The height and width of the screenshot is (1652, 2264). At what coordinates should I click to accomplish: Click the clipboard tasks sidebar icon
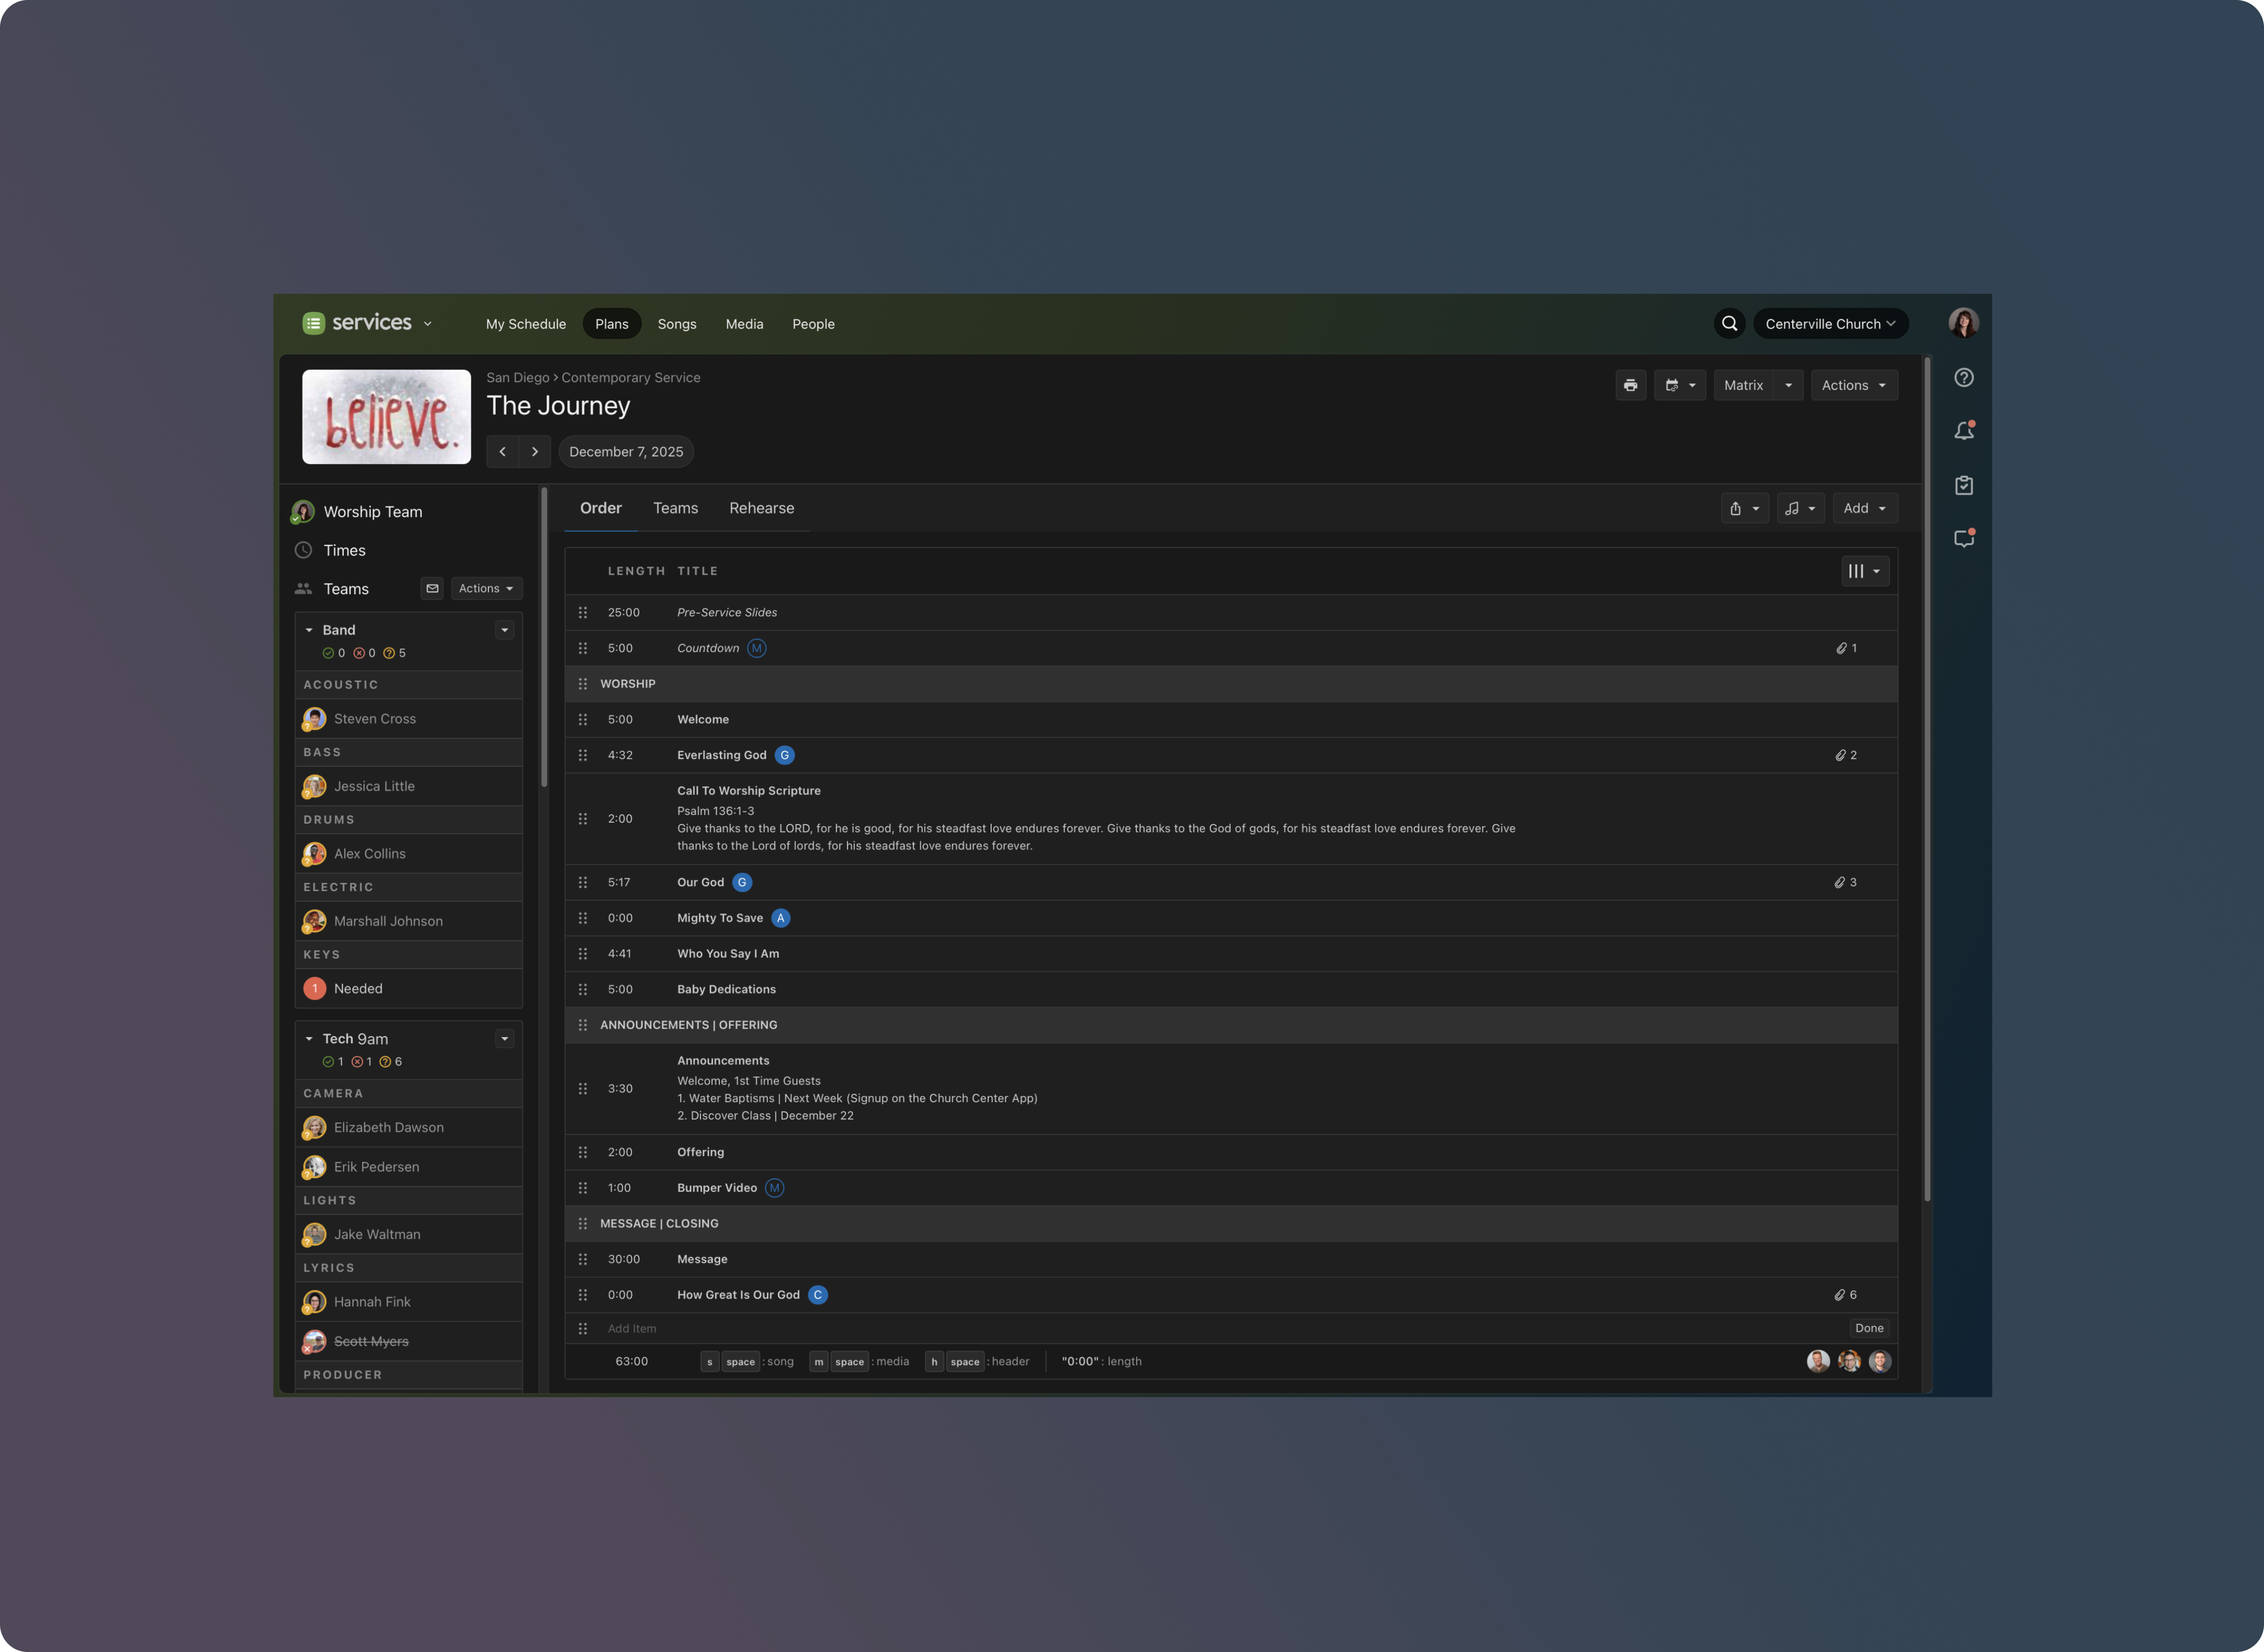click(x=1963, y=485)
